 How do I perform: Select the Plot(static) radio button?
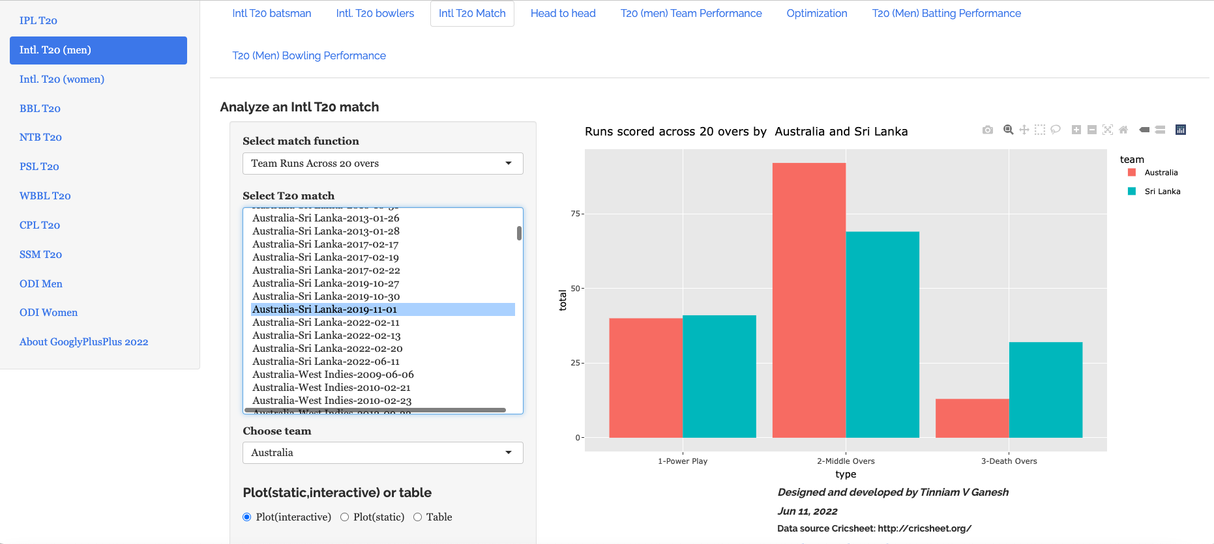(x=344, y=517)
